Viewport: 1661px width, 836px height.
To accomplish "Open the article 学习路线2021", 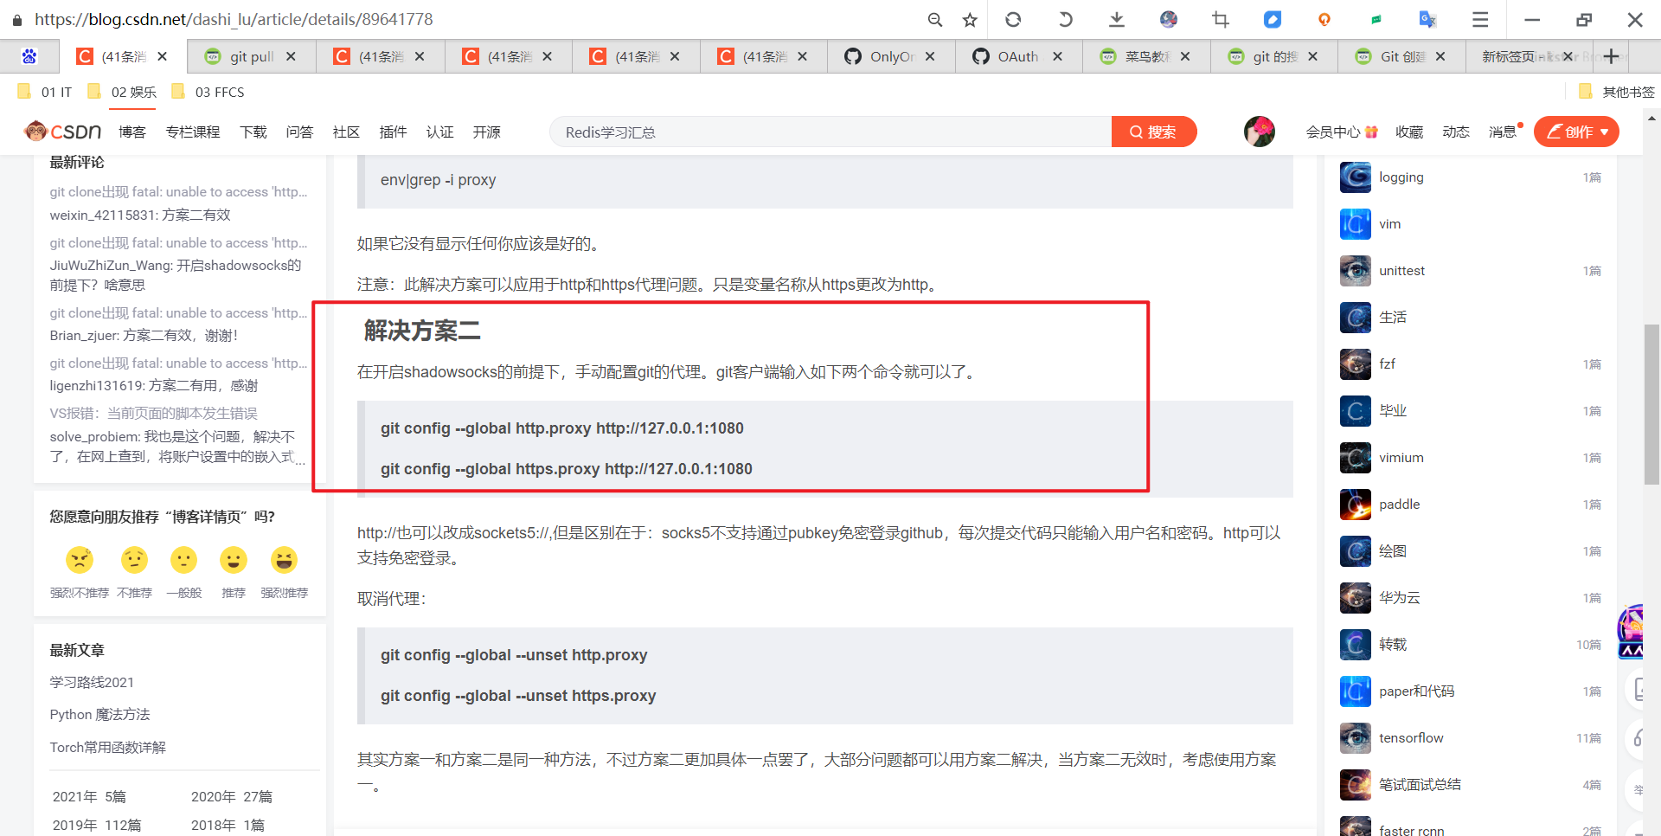I will click(x=92, y=682).
